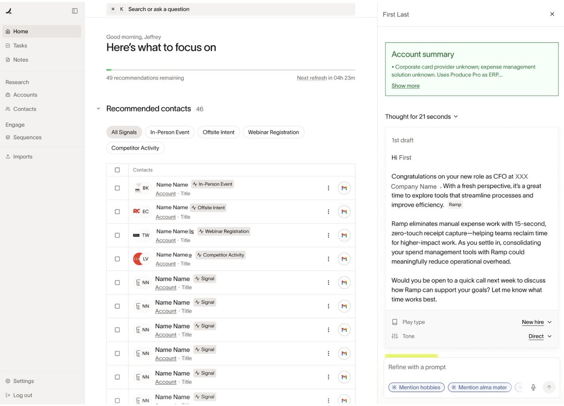
Task: Open Gmail for the BK contact row
Action: pyautogui.click(x=344, y=188)
